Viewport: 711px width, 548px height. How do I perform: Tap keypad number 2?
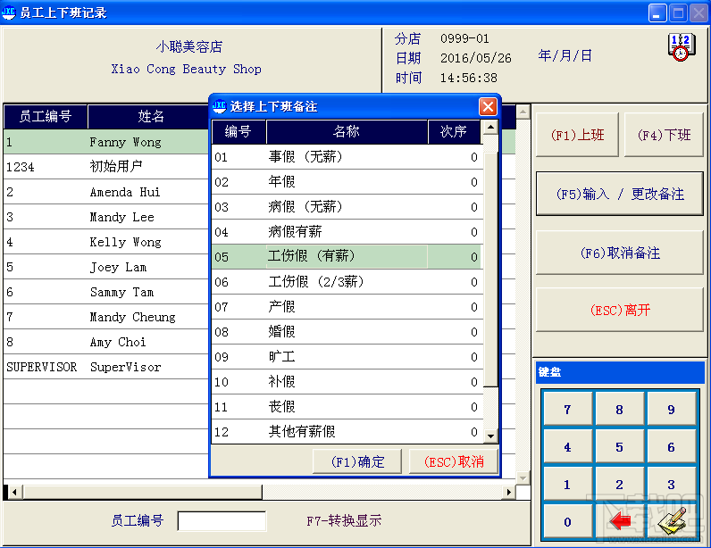pos(619,484)
